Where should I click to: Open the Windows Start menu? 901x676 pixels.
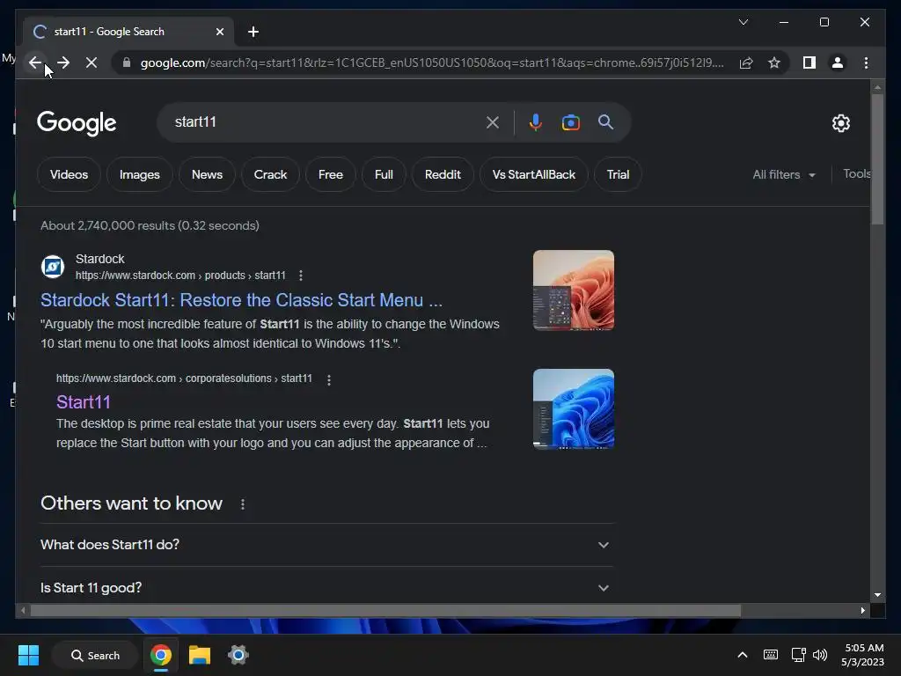[28, 655]
